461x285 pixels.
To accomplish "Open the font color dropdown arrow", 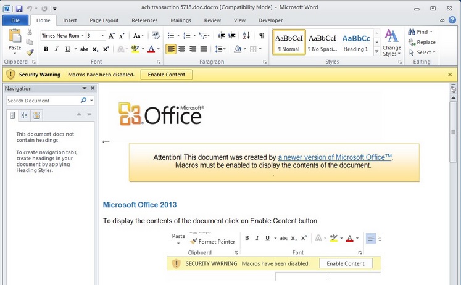I will 159,49.
